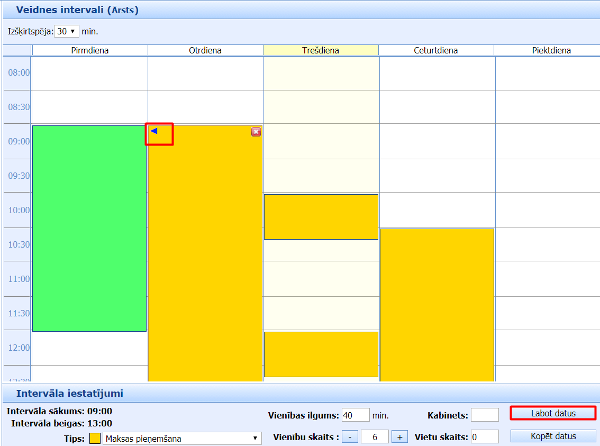This screenshot has height=446, width=600.
Task: Open the Izšķirtspēja resolution dropdown
Action: (x=67, y=31)
